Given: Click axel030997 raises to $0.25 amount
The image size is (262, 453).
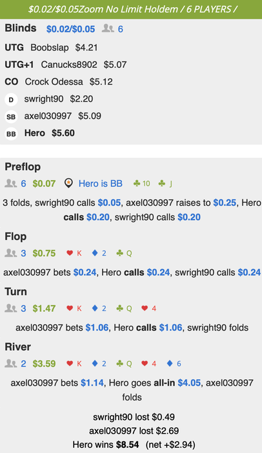Looking at the screenshot, I should tap(225, 203).
